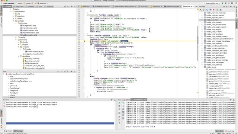Open Search Everywhere magnifier icon
Viewport: 238px width, 134px height.
[x=237, y=3]
